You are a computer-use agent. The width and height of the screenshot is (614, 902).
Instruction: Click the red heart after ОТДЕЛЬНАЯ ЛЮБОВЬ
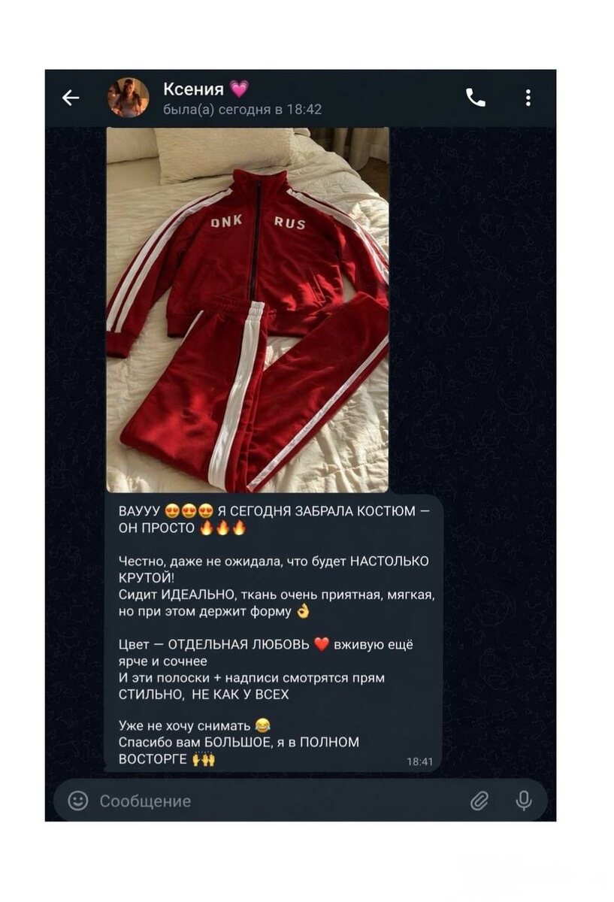tap(322, 645)
